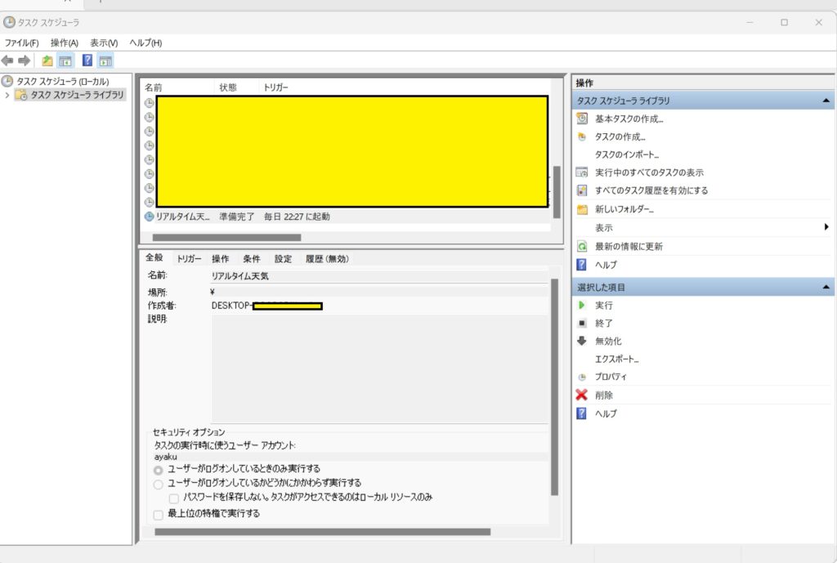Click the 終了 stop icon

581,323
